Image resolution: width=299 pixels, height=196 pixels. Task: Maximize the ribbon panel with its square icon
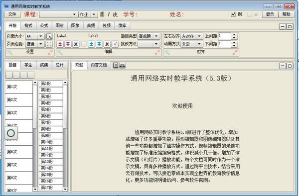290,26
